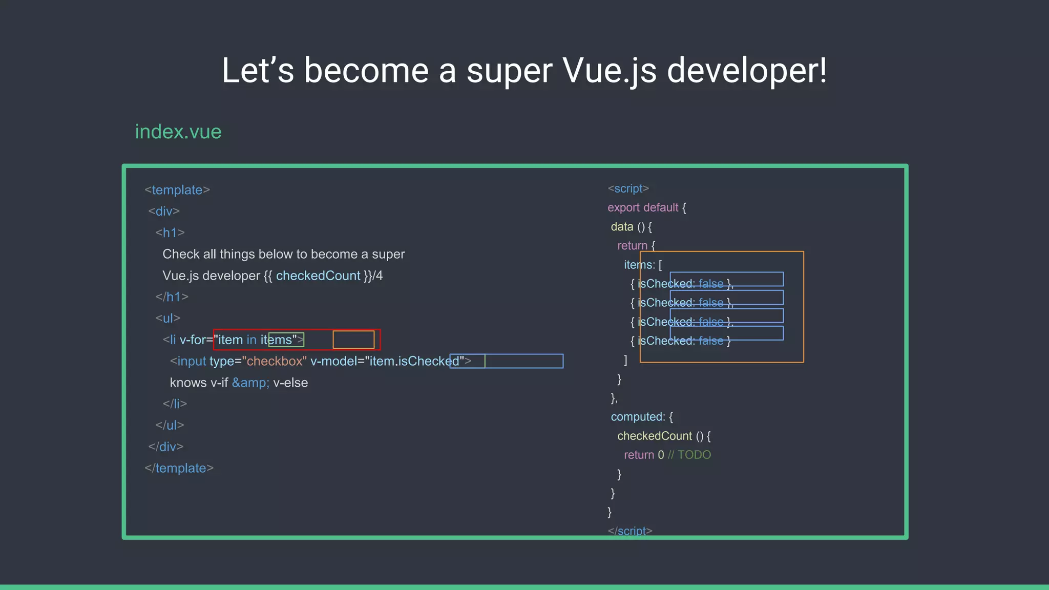Select the opening '<template>' tag line
This screenshot has width=1049, height=590.
[177, 190]
